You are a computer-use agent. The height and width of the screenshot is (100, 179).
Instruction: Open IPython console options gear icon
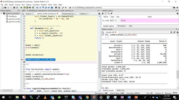click(x=178, y=32)
